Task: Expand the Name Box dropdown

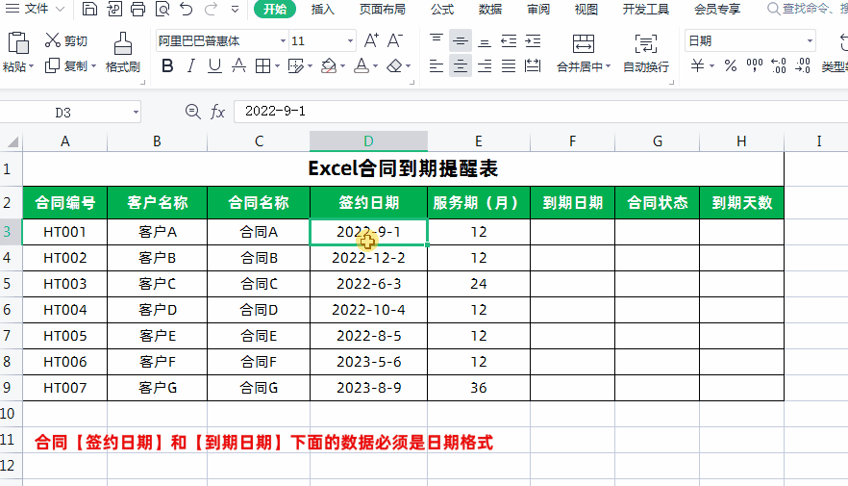Action: 136,113
